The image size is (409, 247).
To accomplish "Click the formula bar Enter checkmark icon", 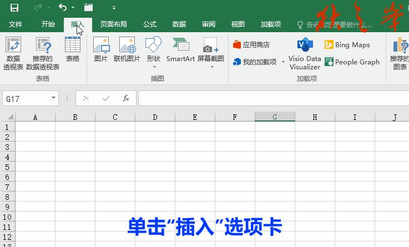I will click(x=106, y=98).
